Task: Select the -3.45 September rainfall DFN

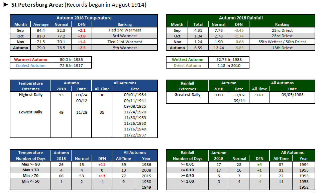Action: [239, 30]
